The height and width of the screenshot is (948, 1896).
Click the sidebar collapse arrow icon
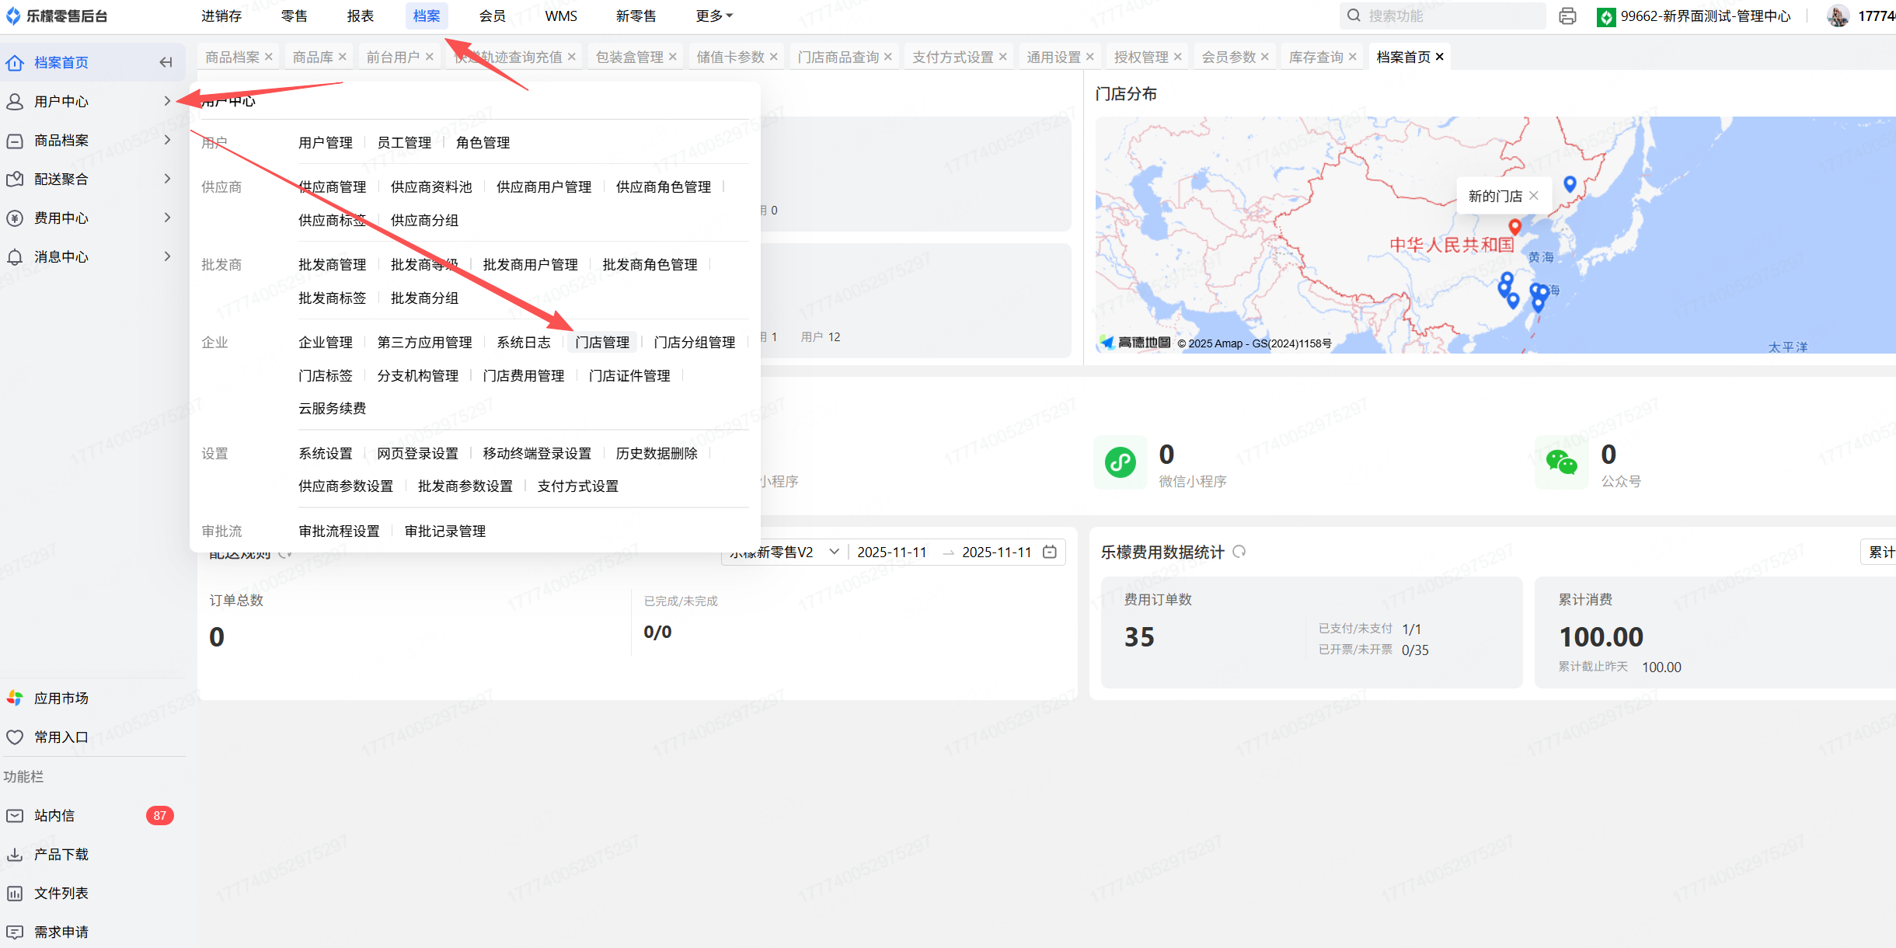pos(166,62)
